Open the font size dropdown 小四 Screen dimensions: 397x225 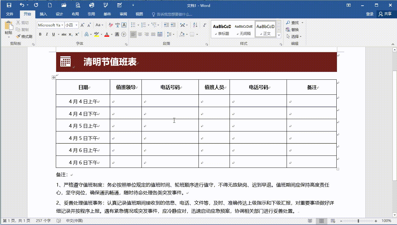pyautogui.click(x=77, y=25)
